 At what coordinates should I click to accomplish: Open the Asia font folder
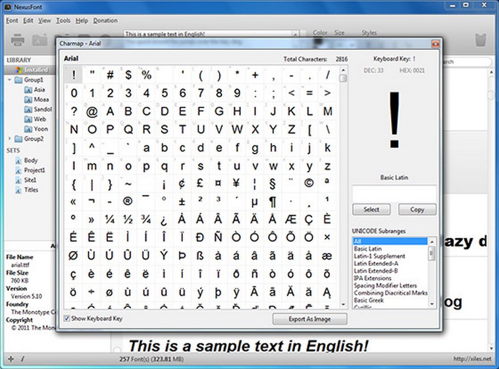pos(39,90)
